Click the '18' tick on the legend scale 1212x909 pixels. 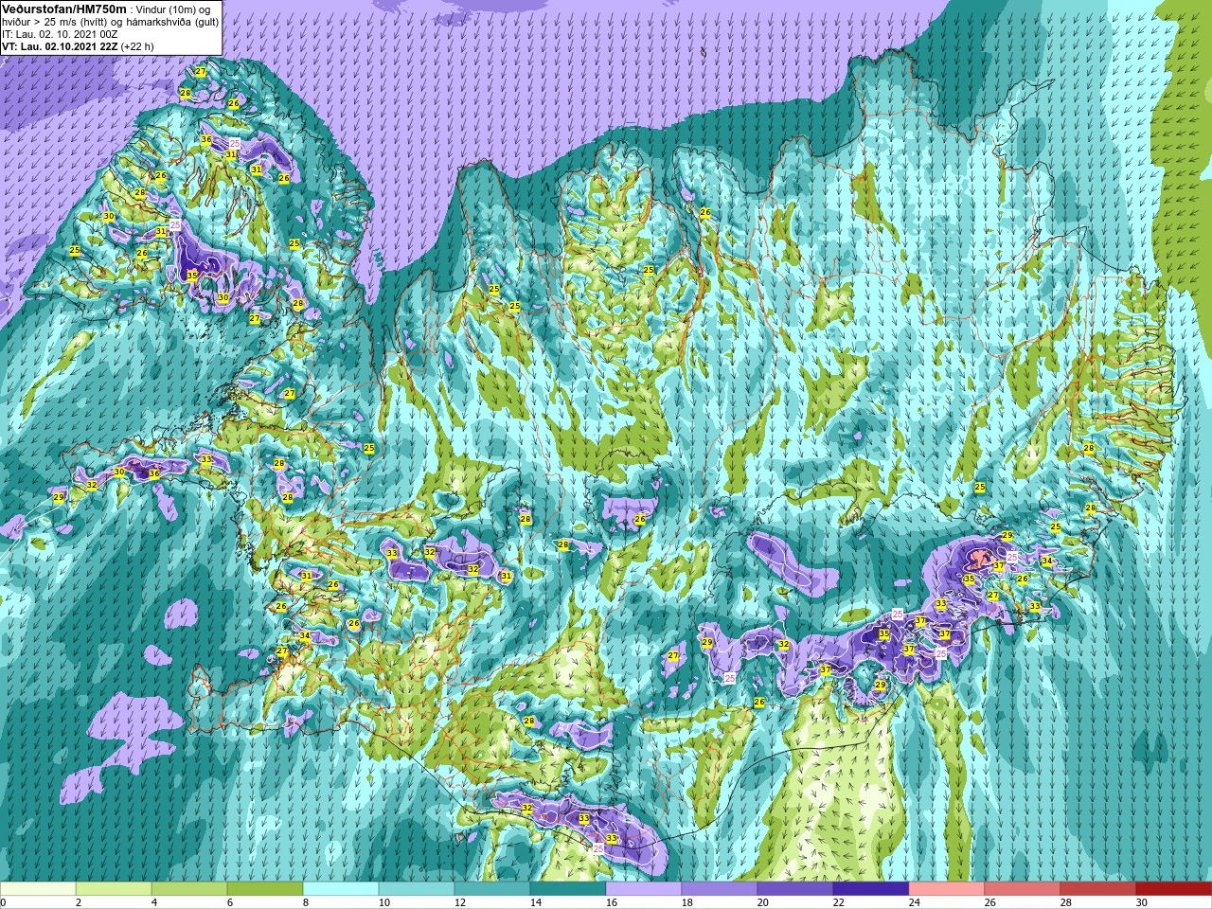coord(686,902)
